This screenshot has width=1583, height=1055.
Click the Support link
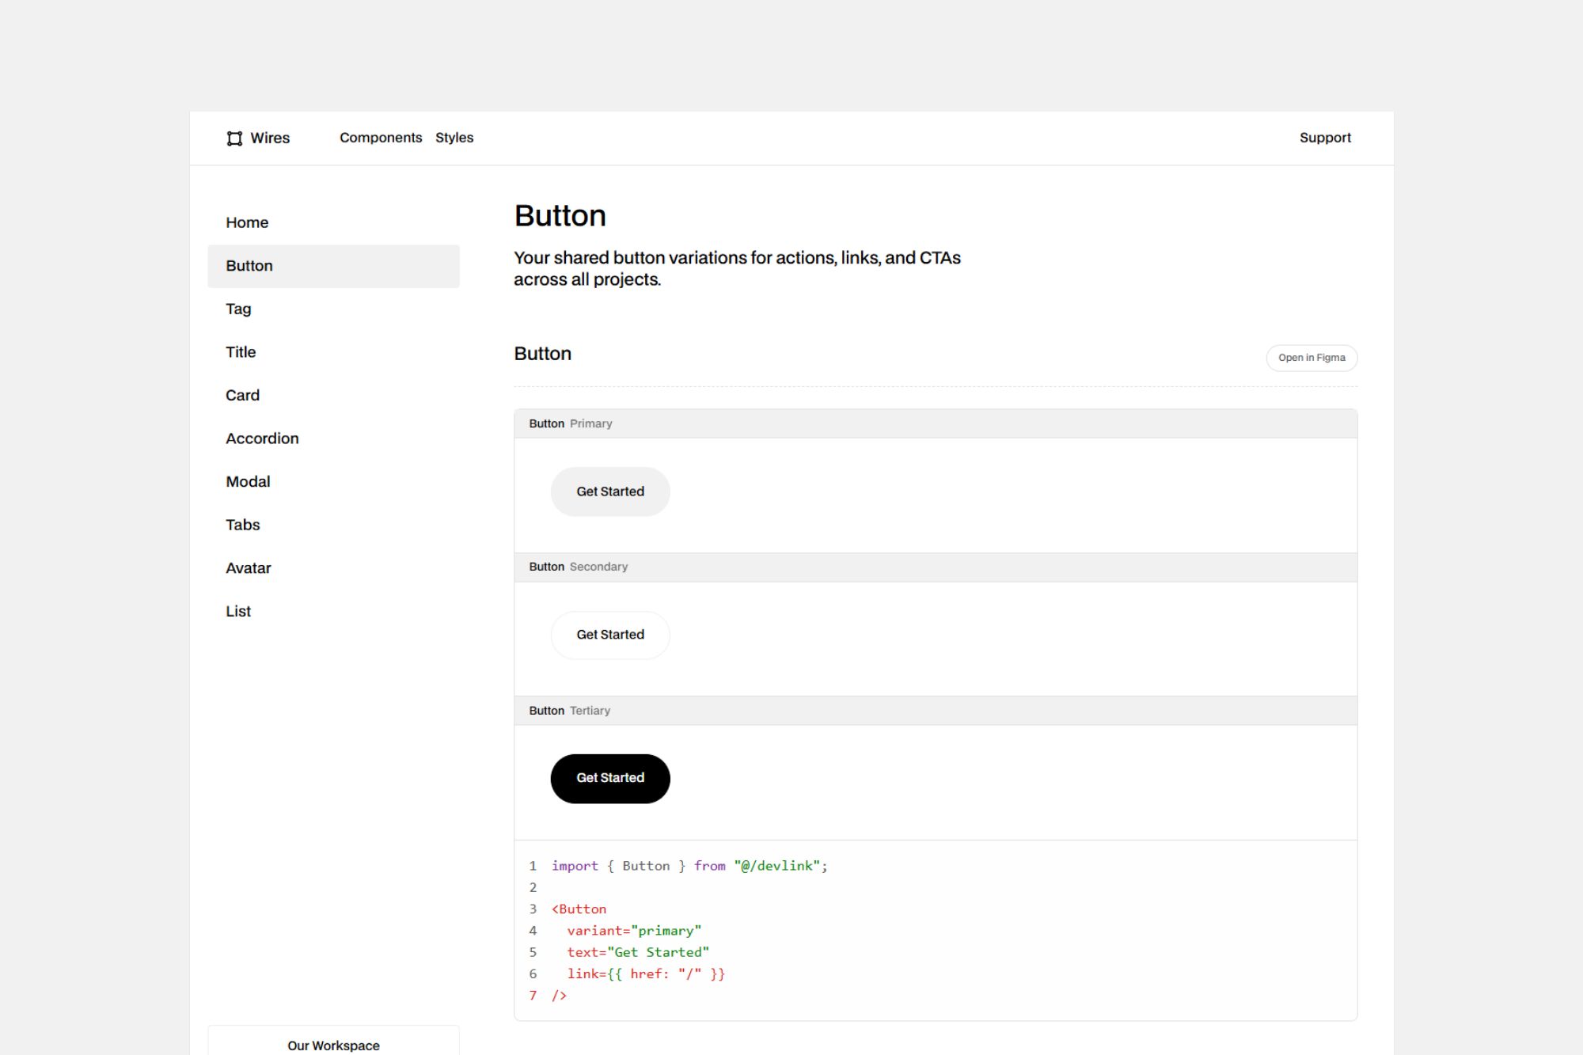[1325, 138]
